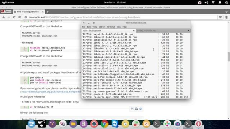Open a new Opera tab

click(x=48, y=12)
